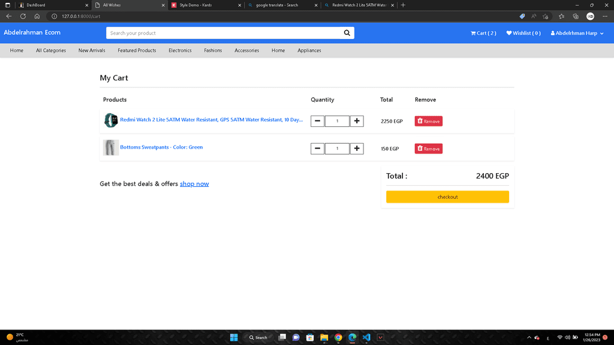Open the Wishlist ( 0 ) link

(523, 34)
